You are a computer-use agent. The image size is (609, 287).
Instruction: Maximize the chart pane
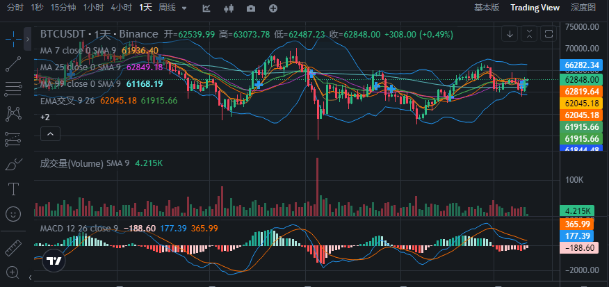click(x=549, y=34)
